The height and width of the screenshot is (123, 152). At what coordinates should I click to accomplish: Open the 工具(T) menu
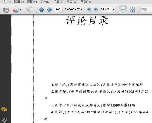[58, 2]
